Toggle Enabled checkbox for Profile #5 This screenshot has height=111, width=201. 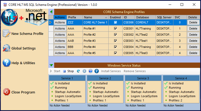click(116, 53)
